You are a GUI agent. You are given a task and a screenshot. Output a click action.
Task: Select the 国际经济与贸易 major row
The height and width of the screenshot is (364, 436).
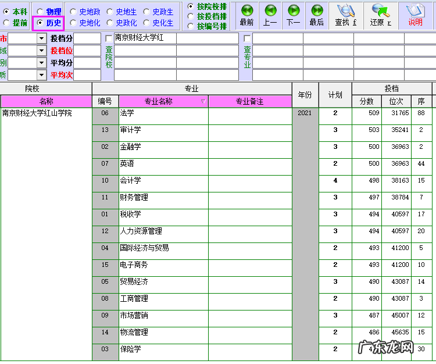point(164,251)
